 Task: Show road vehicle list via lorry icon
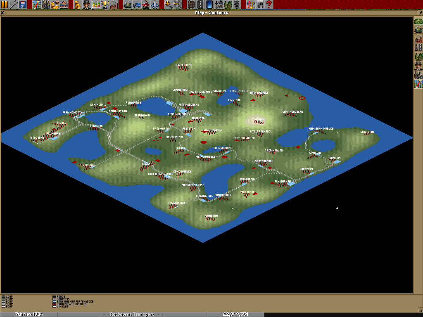[137, 4]
